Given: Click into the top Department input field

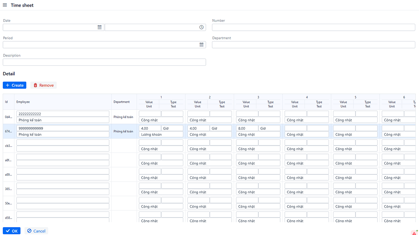Looking at the screenshot, I should [x=313, y=45].
